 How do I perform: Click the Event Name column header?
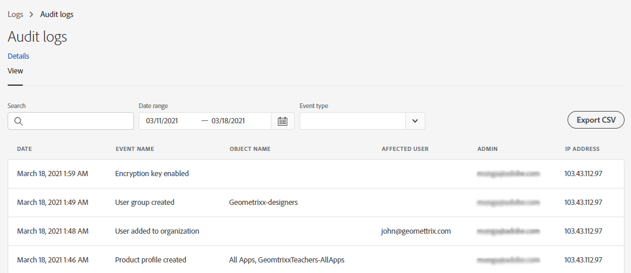click(135, 149)
